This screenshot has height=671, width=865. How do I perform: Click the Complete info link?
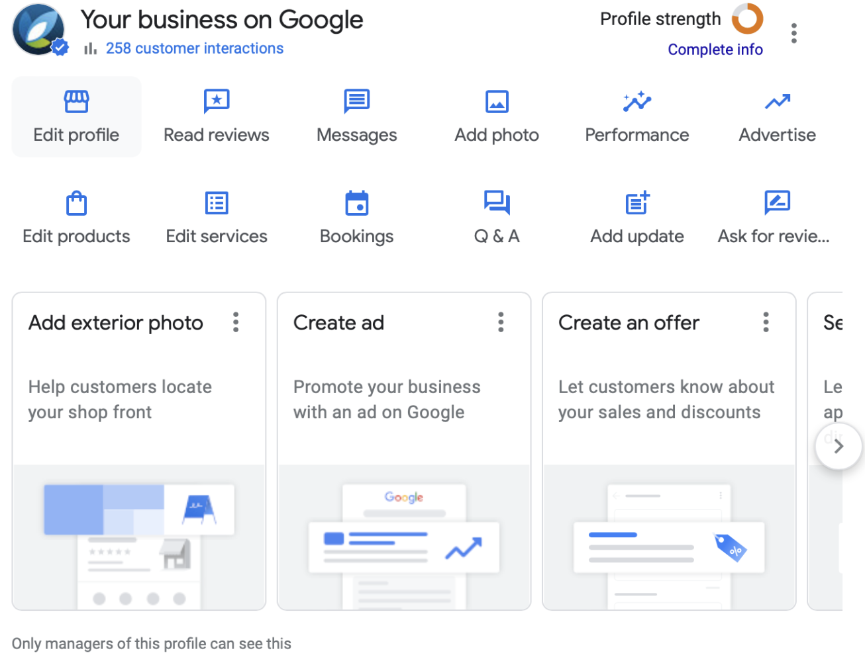click(715, 50)
